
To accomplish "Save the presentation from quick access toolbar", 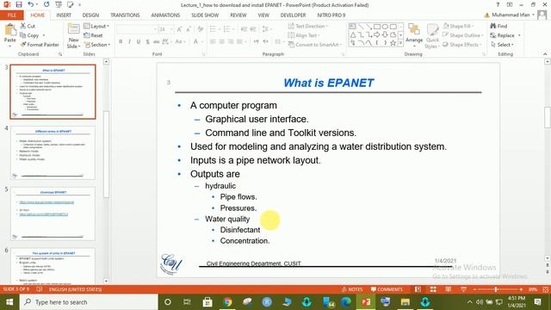I will [19, 4].
